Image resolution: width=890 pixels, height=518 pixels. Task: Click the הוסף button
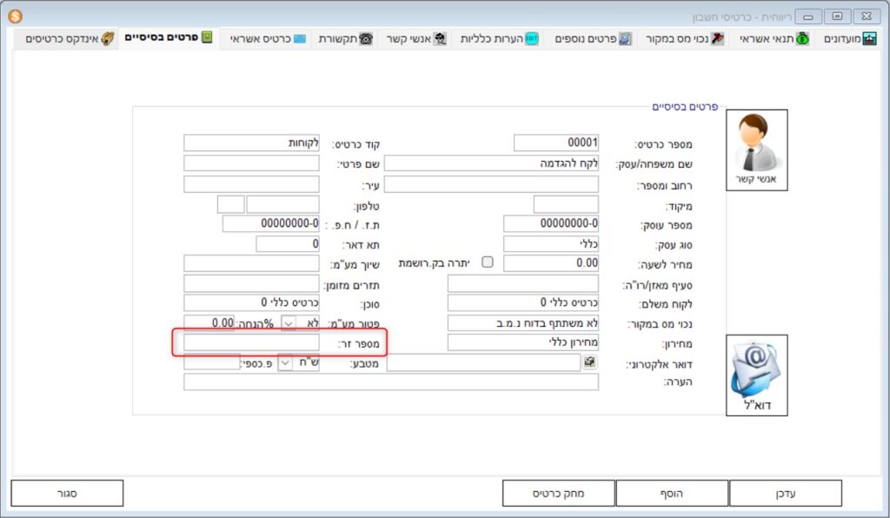pos(671,493)
